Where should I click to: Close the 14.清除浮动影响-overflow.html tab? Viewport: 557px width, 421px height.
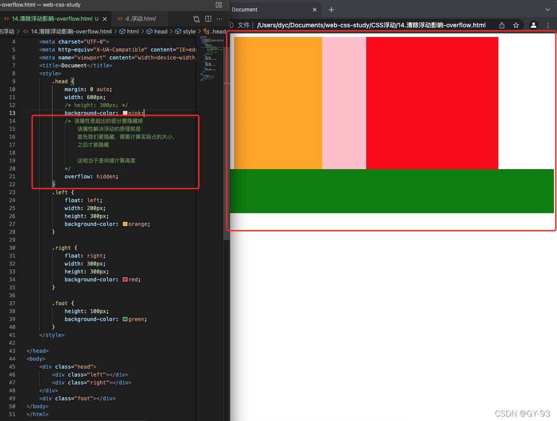104,19
